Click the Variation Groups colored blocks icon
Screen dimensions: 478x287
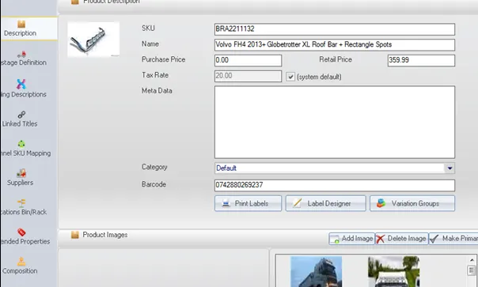point(381,203)
